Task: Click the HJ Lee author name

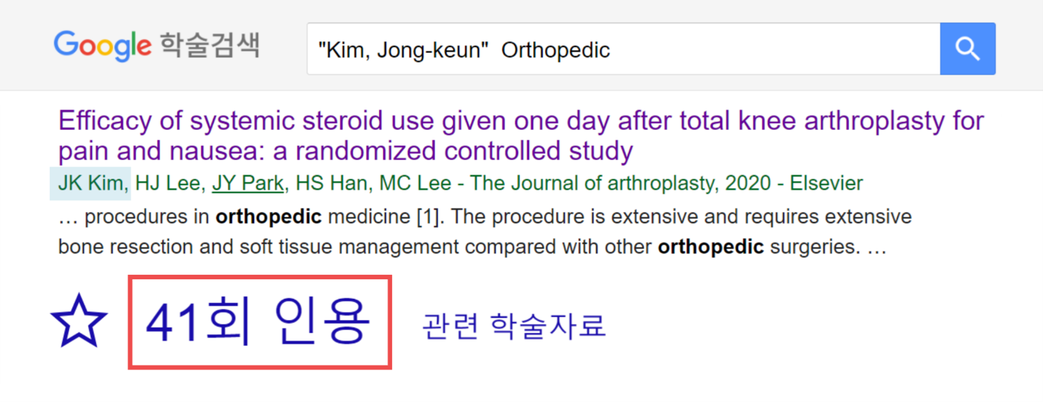Action: point(167,183)
